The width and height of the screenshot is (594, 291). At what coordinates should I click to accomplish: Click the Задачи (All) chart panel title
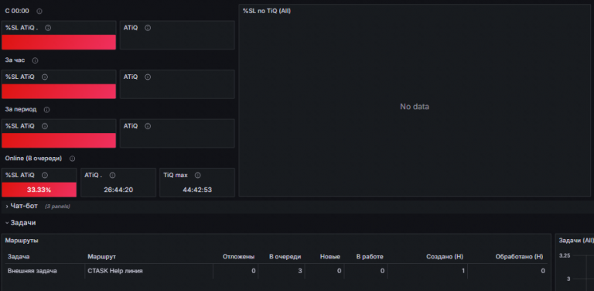(576, 241)
